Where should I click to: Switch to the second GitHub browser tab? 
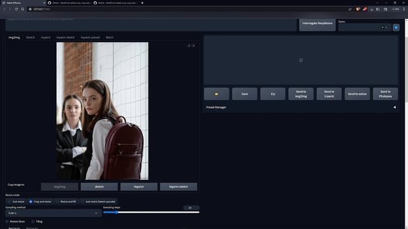click(115, 3)
